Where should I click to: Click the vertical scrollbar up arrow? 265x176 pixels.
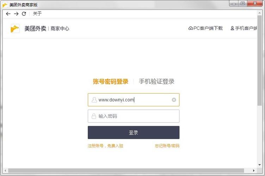pyautogui.click(x=259, y=13)
